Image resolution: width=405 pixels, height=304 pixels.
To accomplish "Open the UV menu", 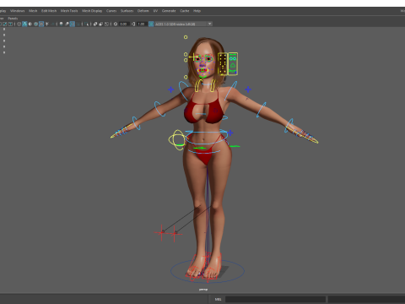I will (155, 11).
